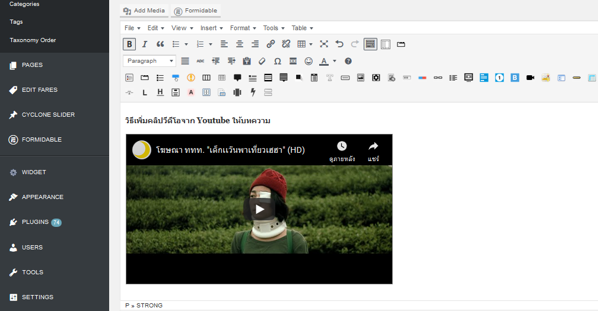The image size is (598, 311).
Task: Open the Tools menu
Action: (x=273, y=28)
